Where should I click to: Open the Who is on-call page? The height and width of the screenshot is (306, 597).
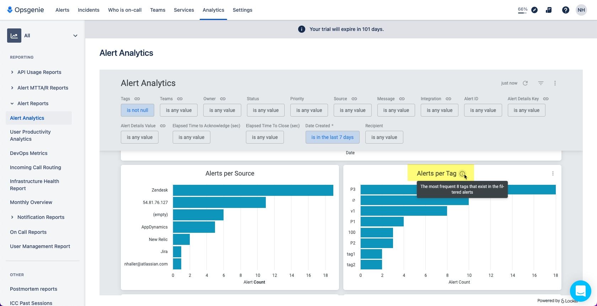[x=125, y=10]
